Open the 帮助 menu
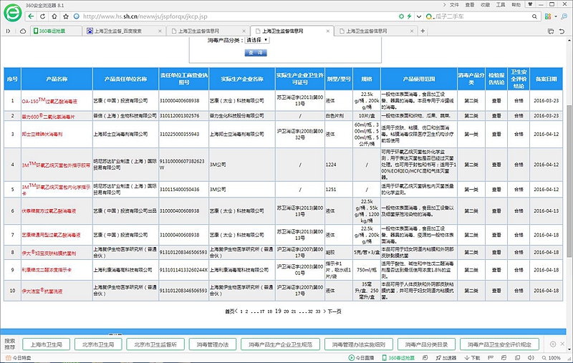 [x=516, y=5]
